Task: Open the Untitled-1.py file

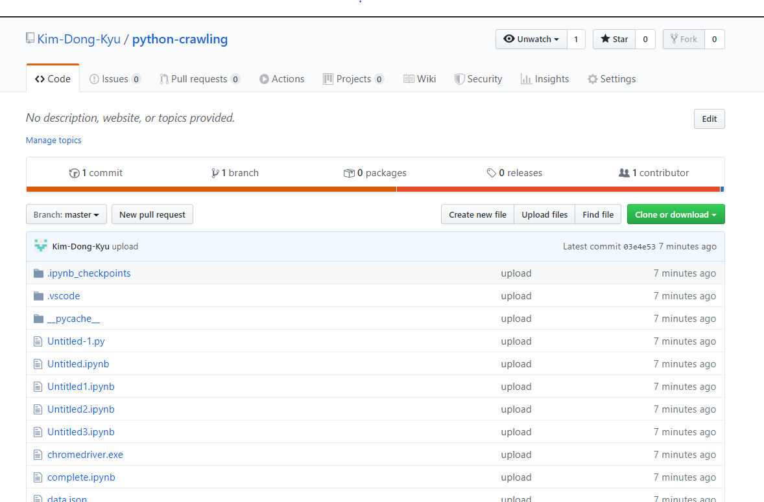Action: 76,341
